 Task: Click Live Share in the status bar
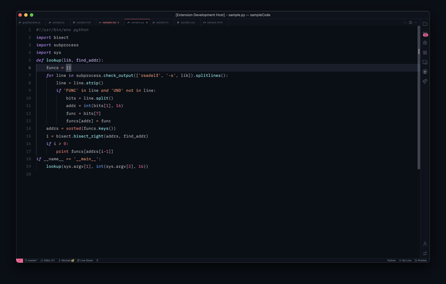click(85, 260)
